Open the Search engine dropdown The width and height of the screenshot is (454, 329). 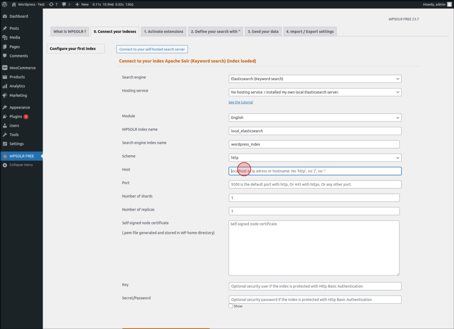(x=315, y=79)
